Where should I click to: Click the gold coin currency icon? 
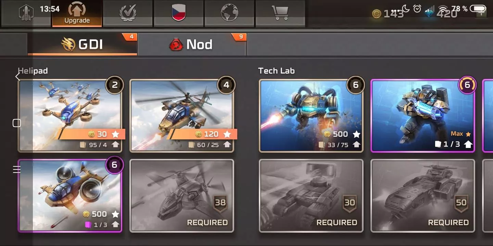[x=377, y=14]
